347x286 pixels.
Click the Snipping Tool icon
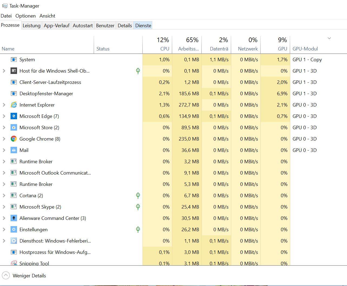click(x=14, y=263)
